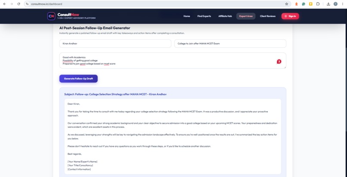Click the red Grammarly suggestions badge
347x177 pixels.
(x=279, y=62)
